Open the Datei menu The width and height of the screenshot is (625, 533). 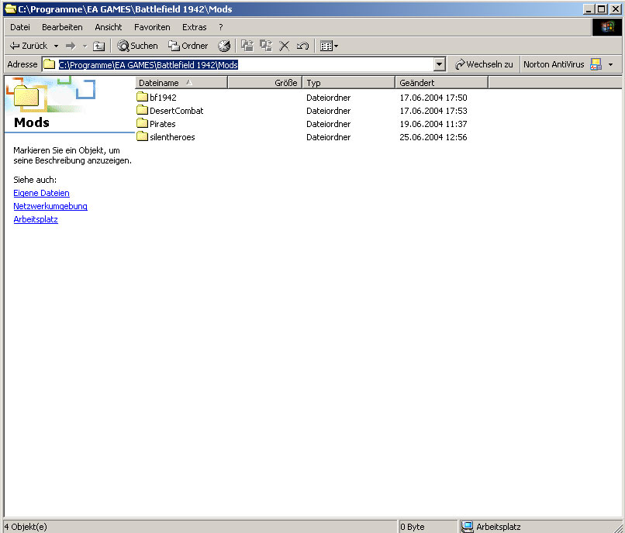click(x=20, y=27)
